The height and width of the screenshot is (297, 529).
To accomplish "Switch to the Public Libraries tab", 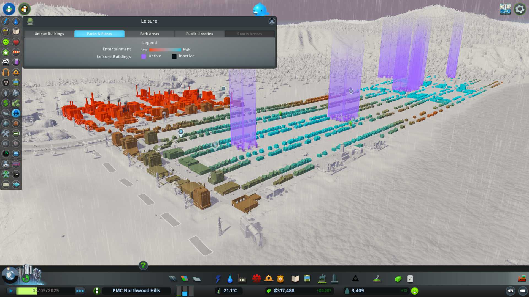I will coord(199,34).
